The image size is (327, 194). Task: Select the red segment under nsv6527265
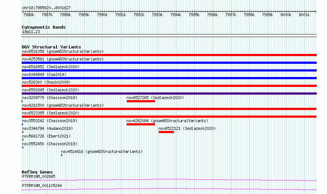[x=141, y=101]
